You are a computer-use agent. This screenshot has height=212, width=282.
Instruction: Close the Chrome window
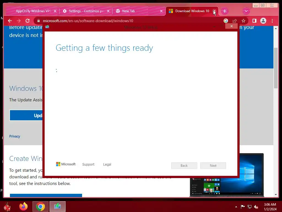tap(272, 6)
